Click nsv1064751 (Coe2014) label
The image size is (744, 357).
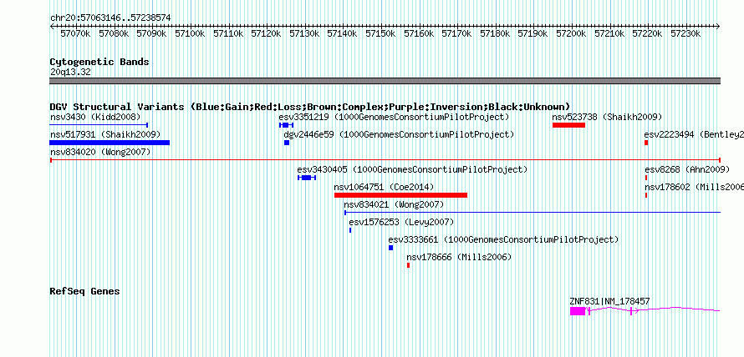click(x=384, y=187)
